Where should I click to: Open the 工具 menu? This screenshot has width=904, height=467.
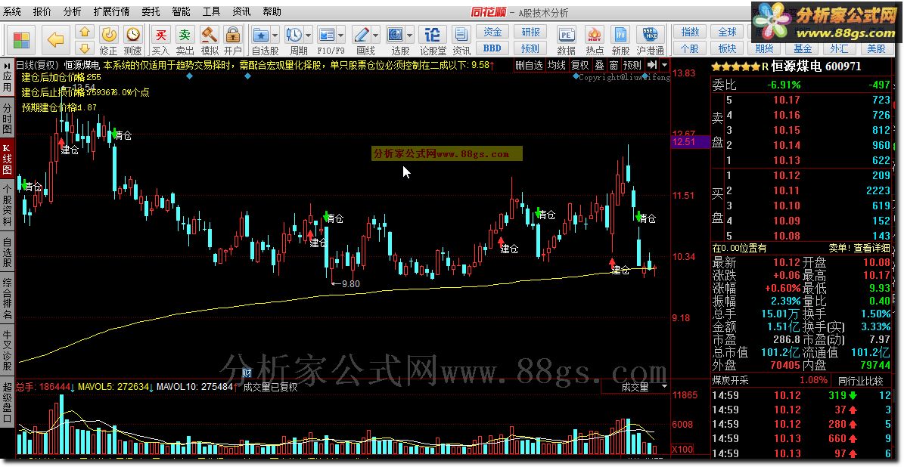212,11
